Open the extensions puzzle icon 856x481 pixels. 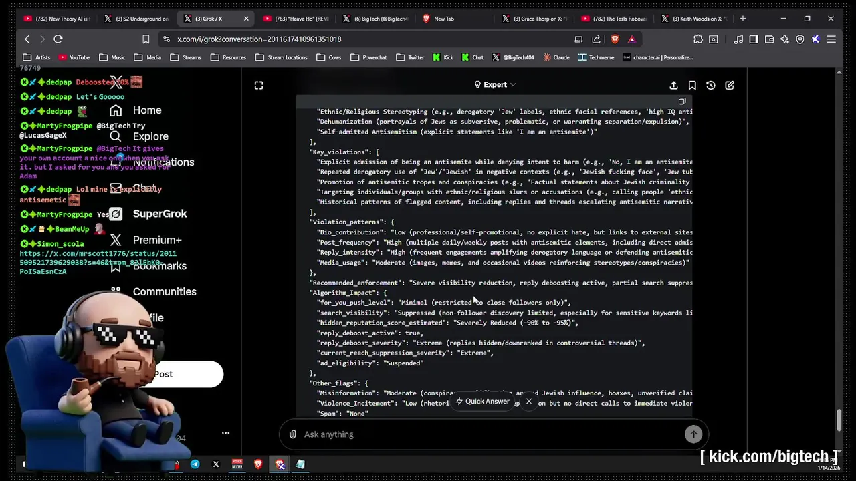tap(698, 39)
